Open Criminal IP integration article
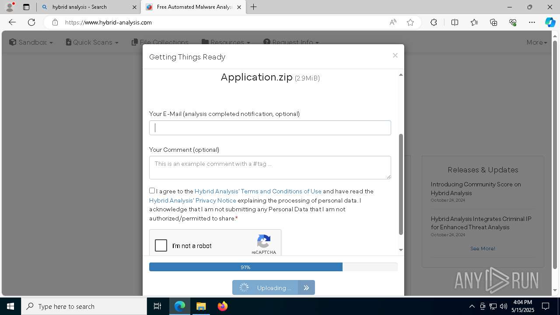The image size is (560, 315). click(481, 223)
